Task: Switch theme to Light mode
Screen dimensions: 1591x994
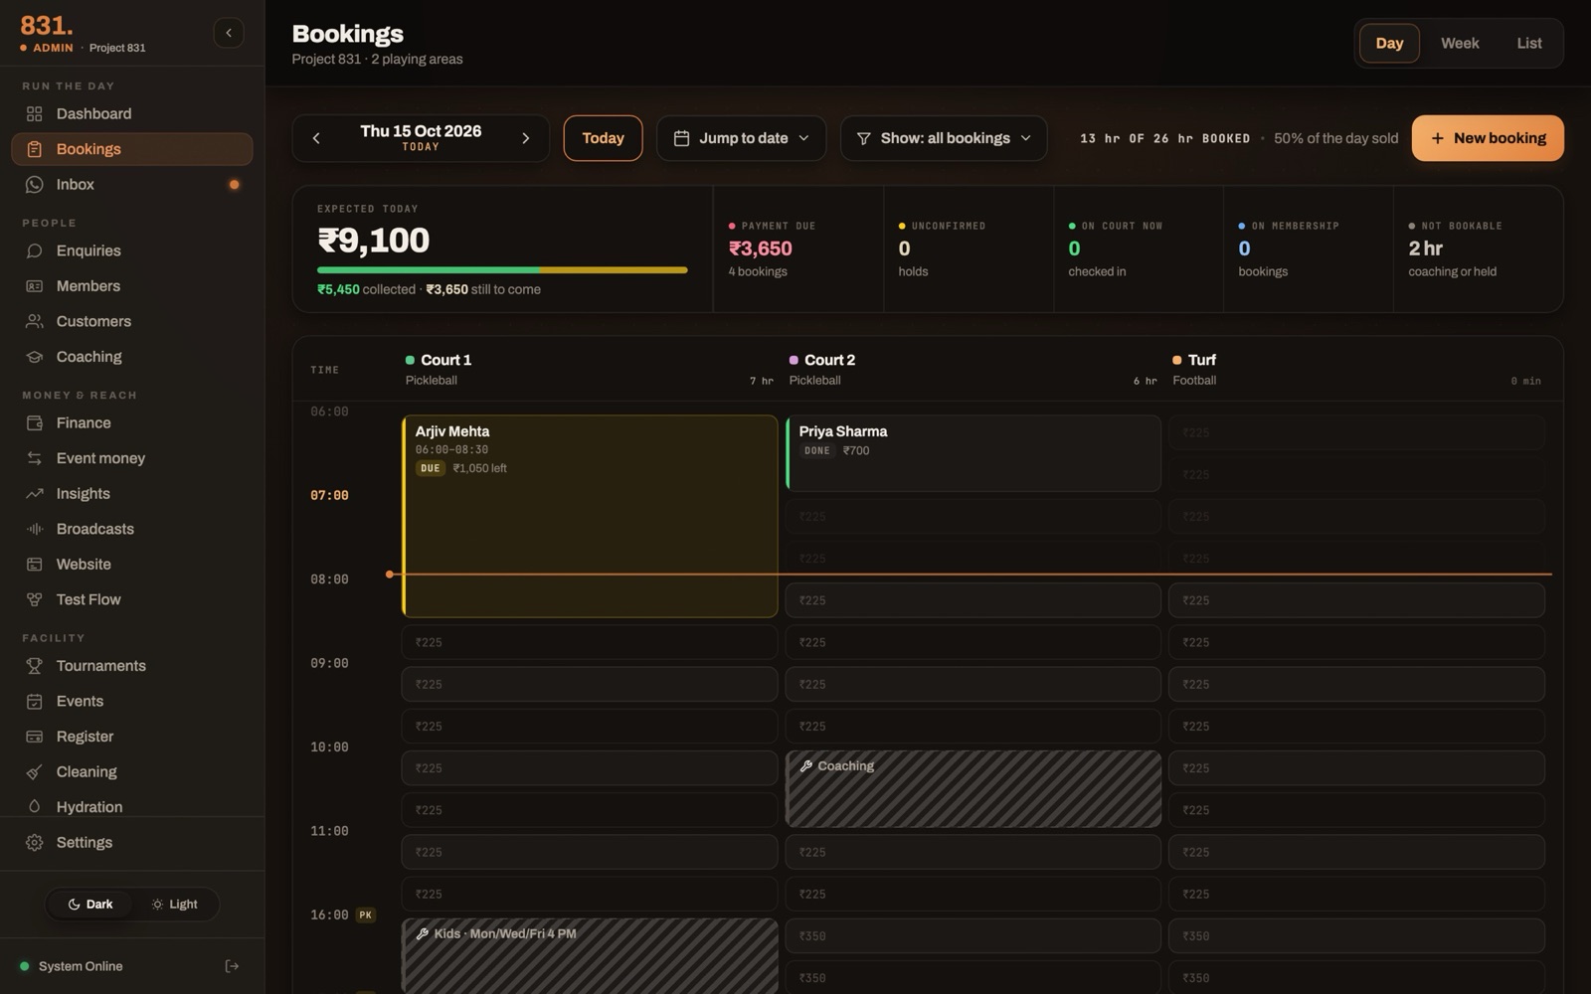Action: [175, 905]
